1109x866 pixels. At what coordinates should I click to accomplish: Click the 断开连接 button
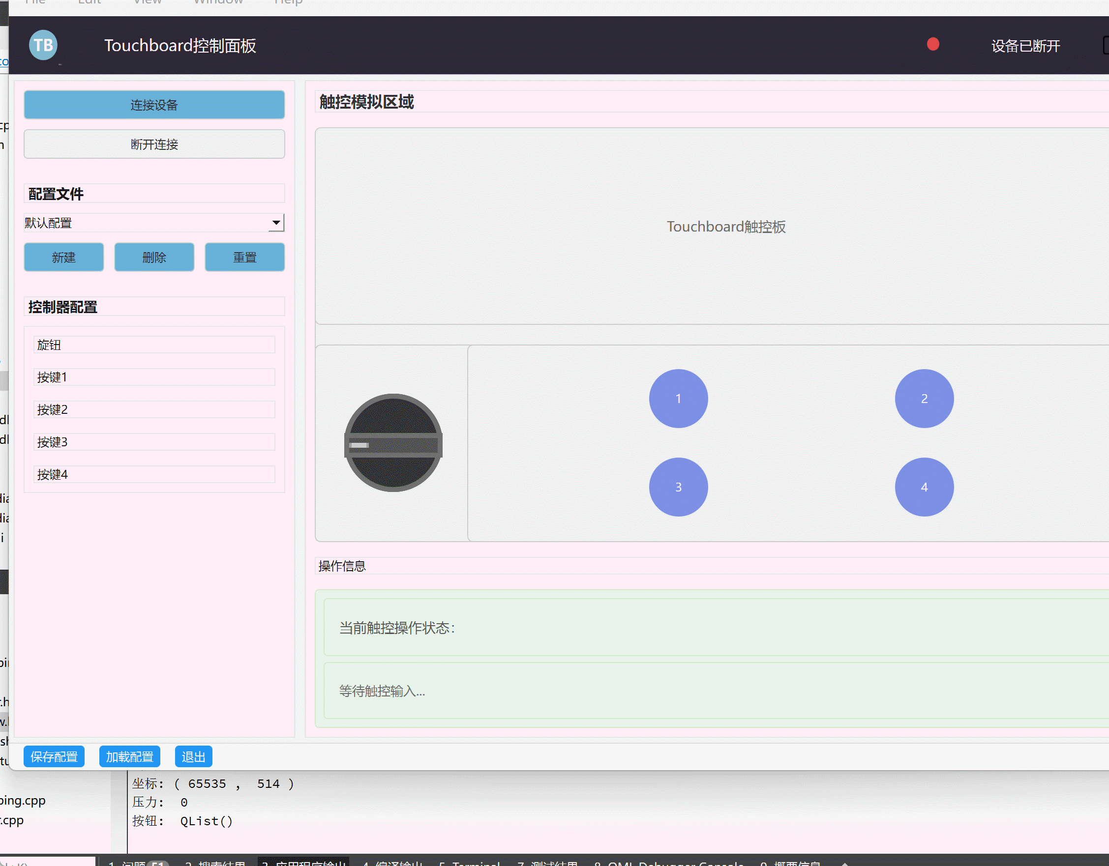[x=154, y=144]
